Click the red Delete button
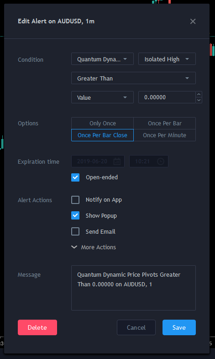Image resolution: width=215 pixels, height=359 pixels. [37, 327]
